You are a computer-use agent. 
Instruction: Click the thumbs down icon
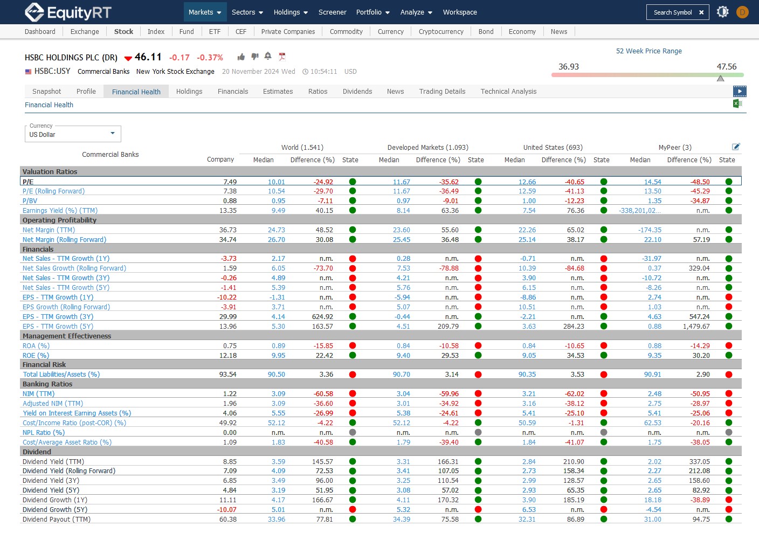254,57
